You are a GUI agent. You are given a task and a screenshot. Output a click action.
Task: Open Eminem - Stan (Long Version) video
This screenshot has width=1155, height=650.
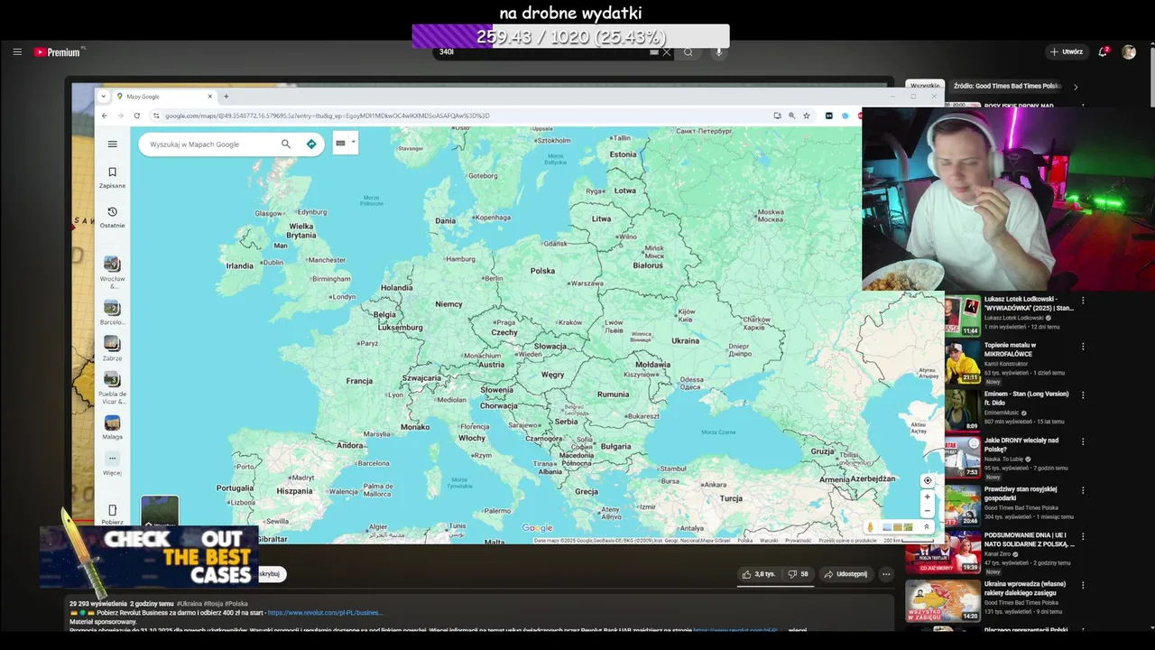[1026, 398]
